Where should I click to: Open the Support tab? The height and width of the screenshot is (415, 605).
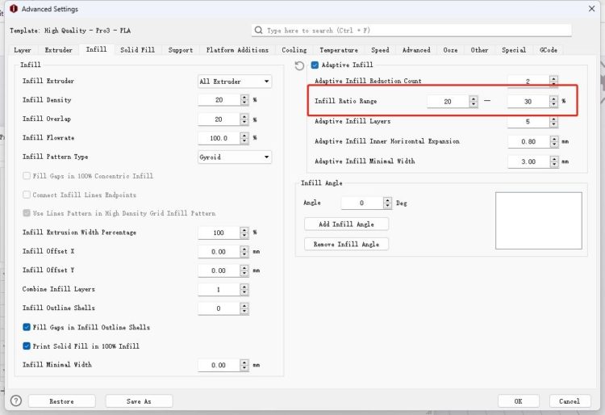click(x=180, y=50)
